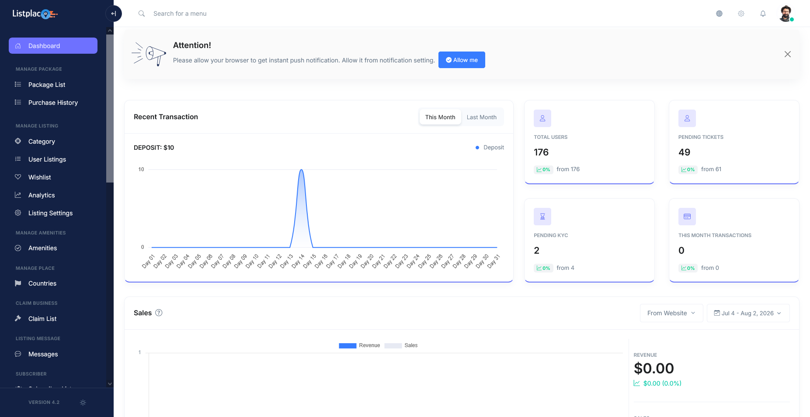The width and height of the screenshot is (810, 417).
Task: Click the Sales help question mark icon
Action: click(159, 313)
